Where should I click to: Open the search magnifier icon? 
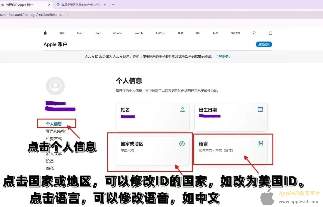click(x=254, y=33)
